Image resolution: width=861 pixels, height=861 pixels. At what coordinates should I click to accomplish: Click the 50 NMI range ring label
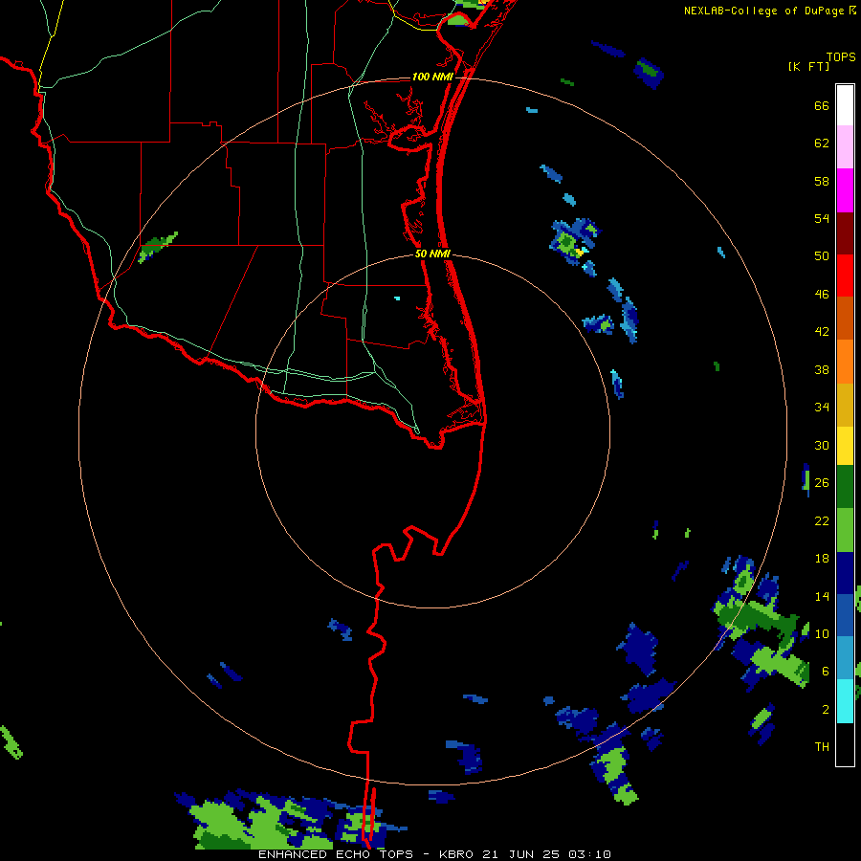432,254
